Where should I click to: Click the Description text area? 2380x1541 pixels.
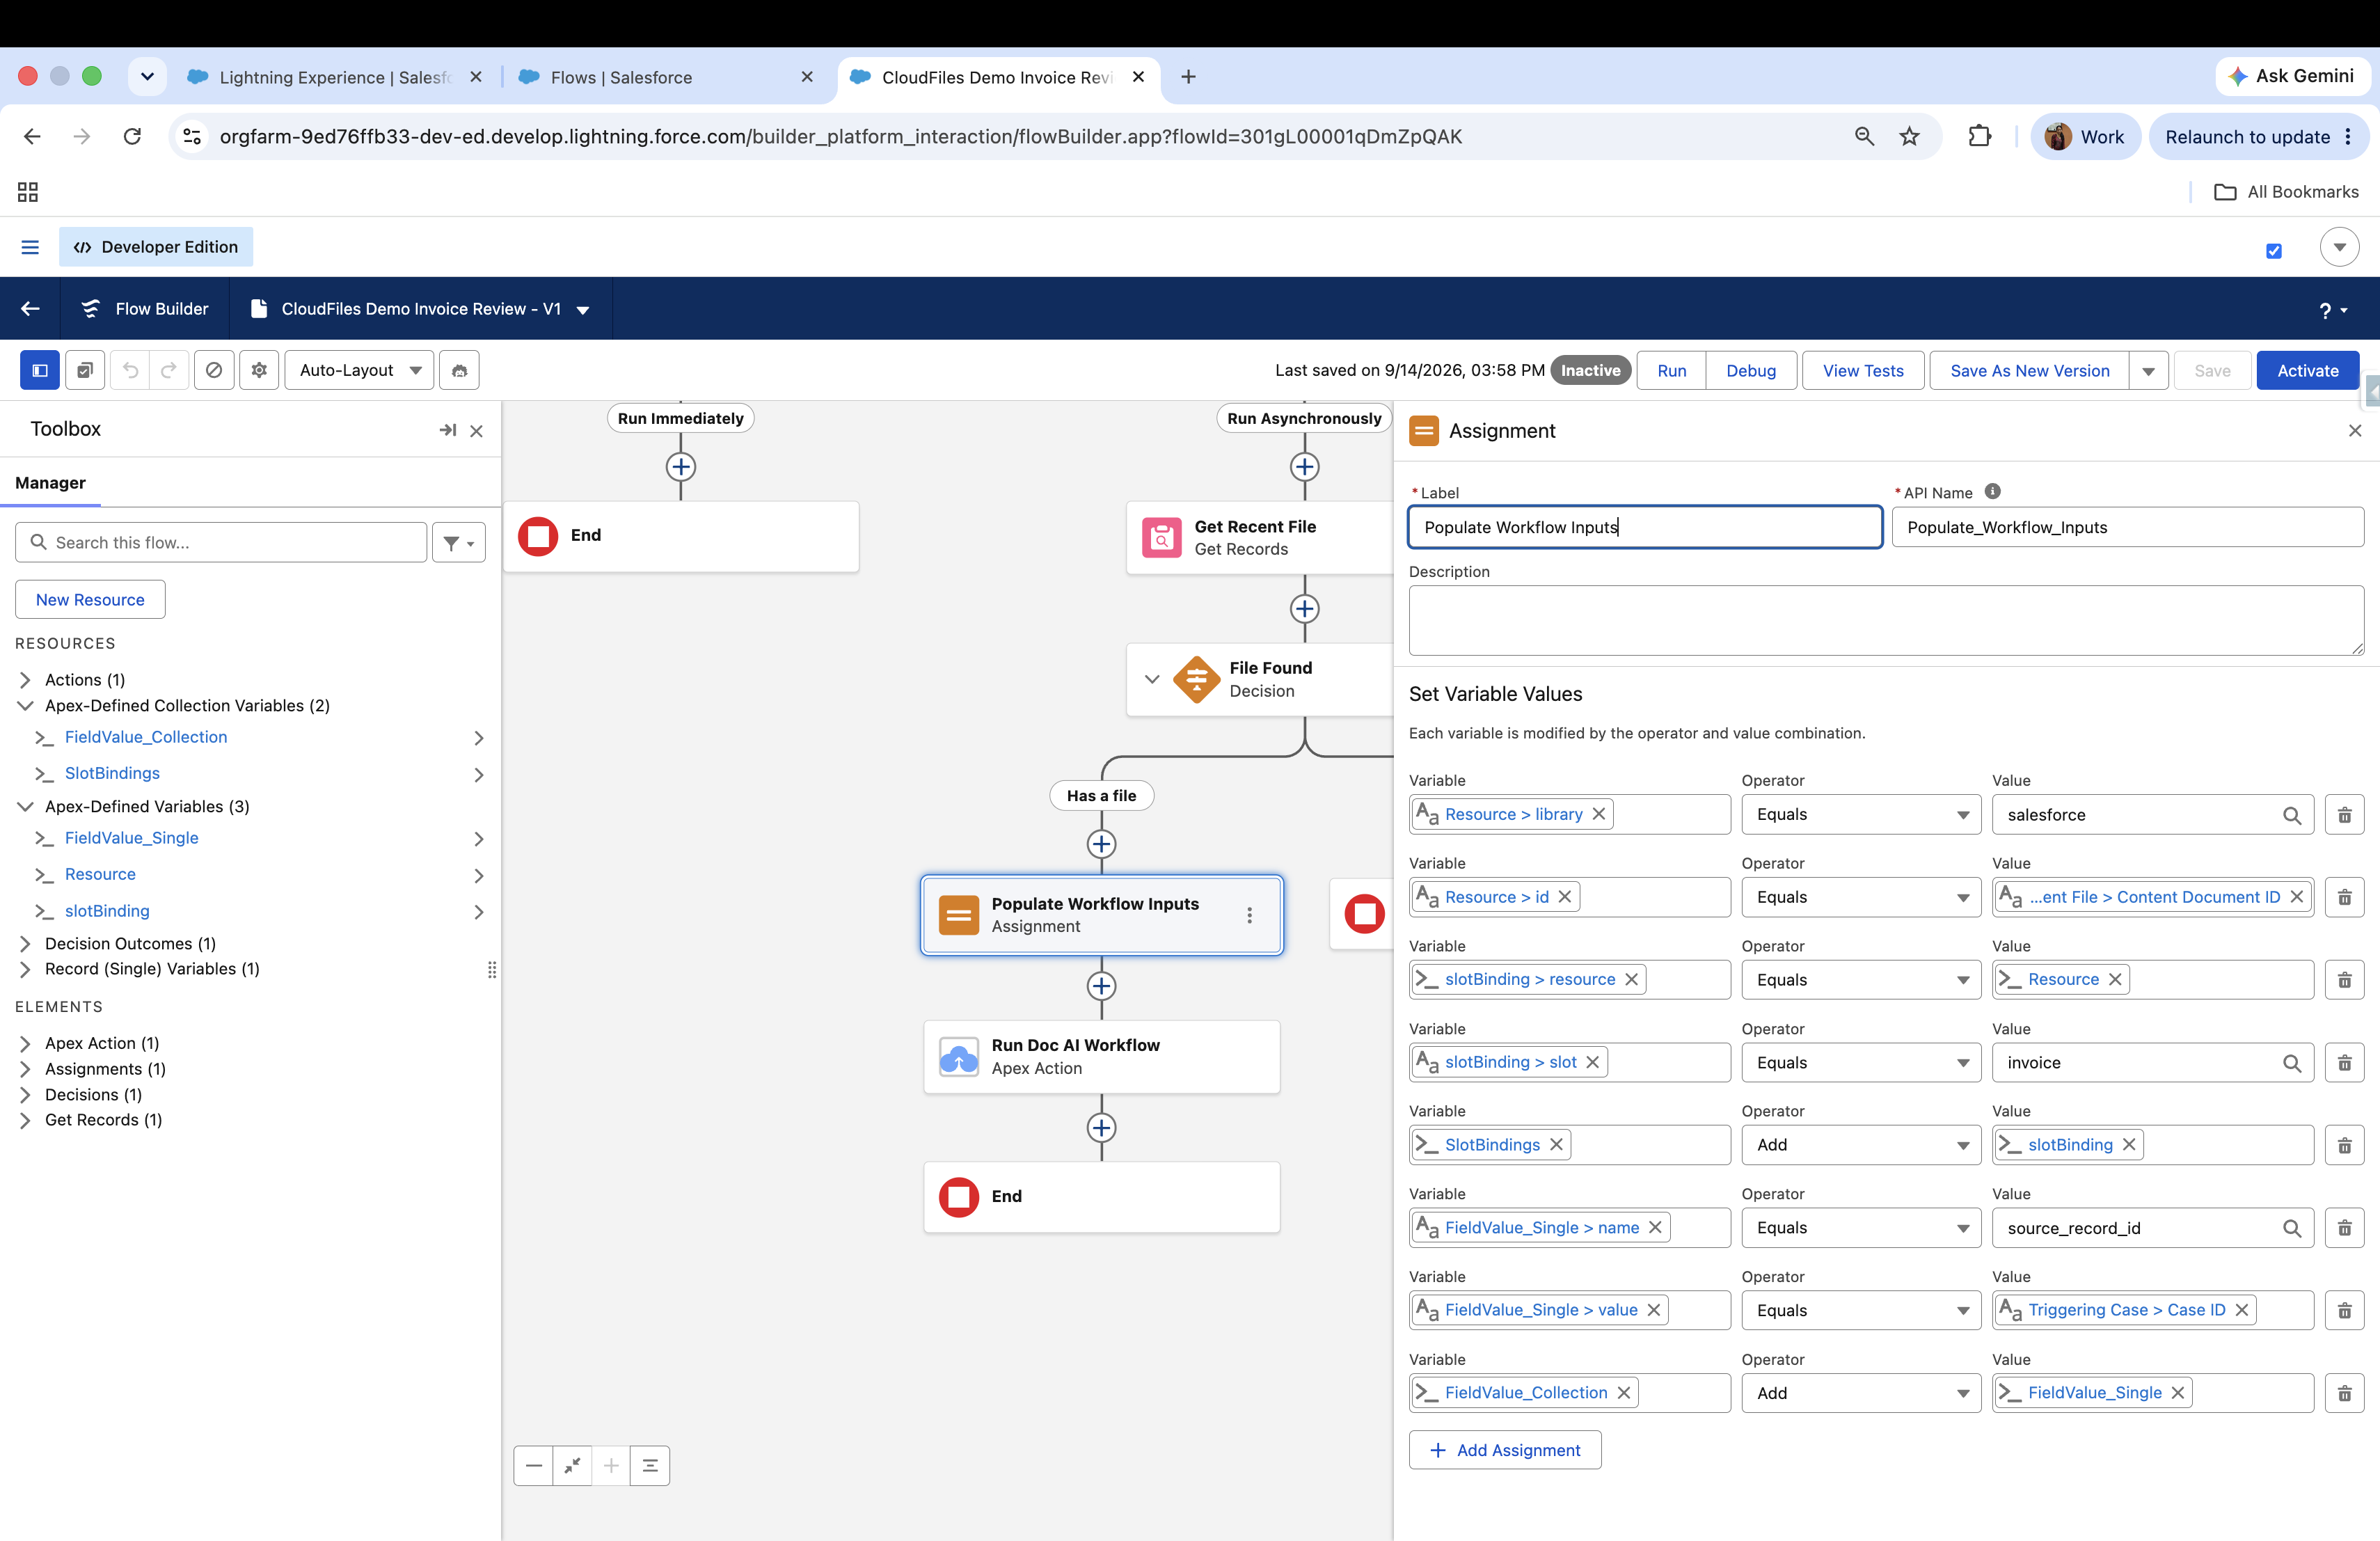pyautogui.click(x=1886, y=621)
